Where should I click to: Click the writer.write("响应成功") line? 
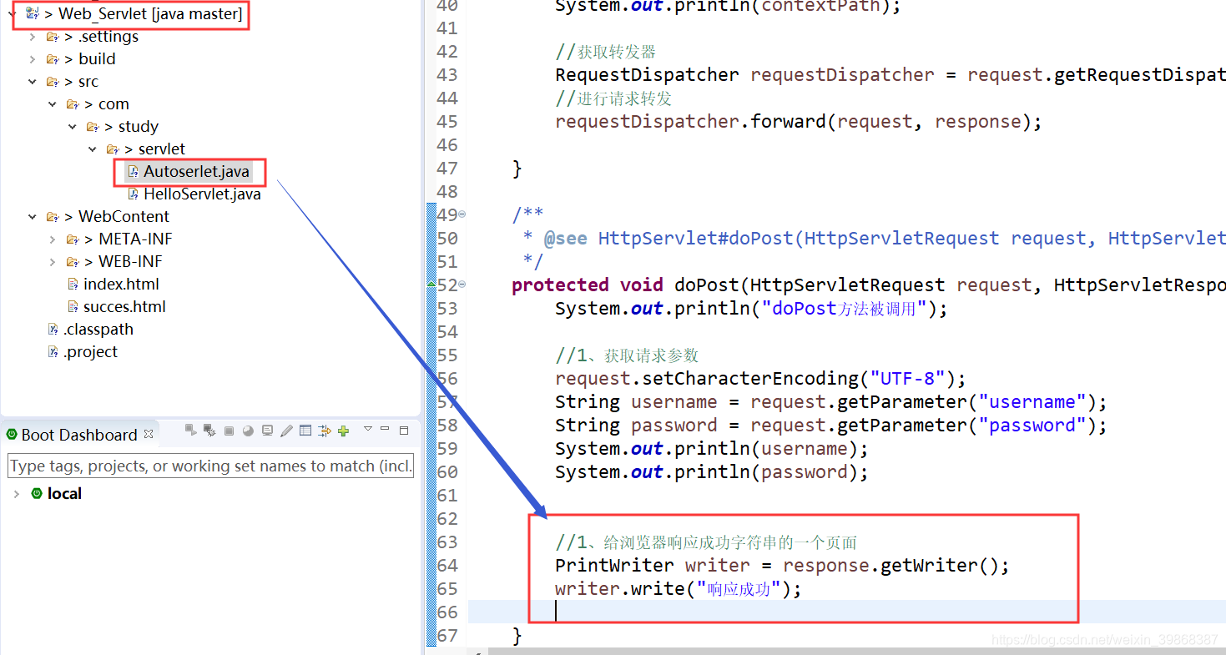click(678, 589)
